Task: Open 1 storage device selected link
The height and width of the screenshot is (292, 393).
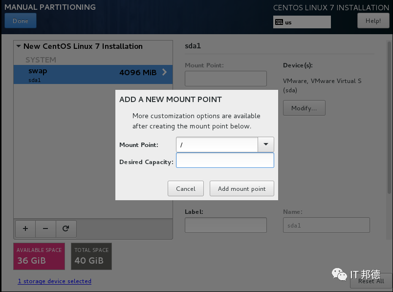Action: pos(55,281)
